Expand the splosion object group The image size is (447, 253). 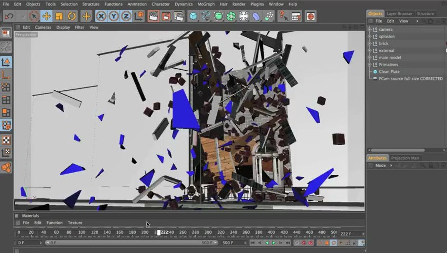click(x=369, y=37)
